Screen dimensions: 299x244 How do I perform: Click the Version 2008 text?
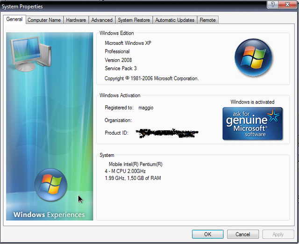tap(118, 60)
